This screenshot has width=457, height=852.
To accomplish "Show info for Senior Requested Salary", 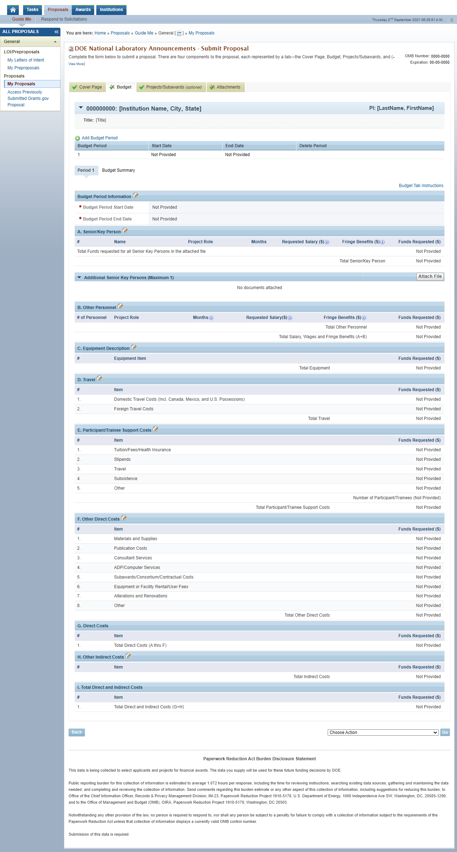I will pos(327,242).
